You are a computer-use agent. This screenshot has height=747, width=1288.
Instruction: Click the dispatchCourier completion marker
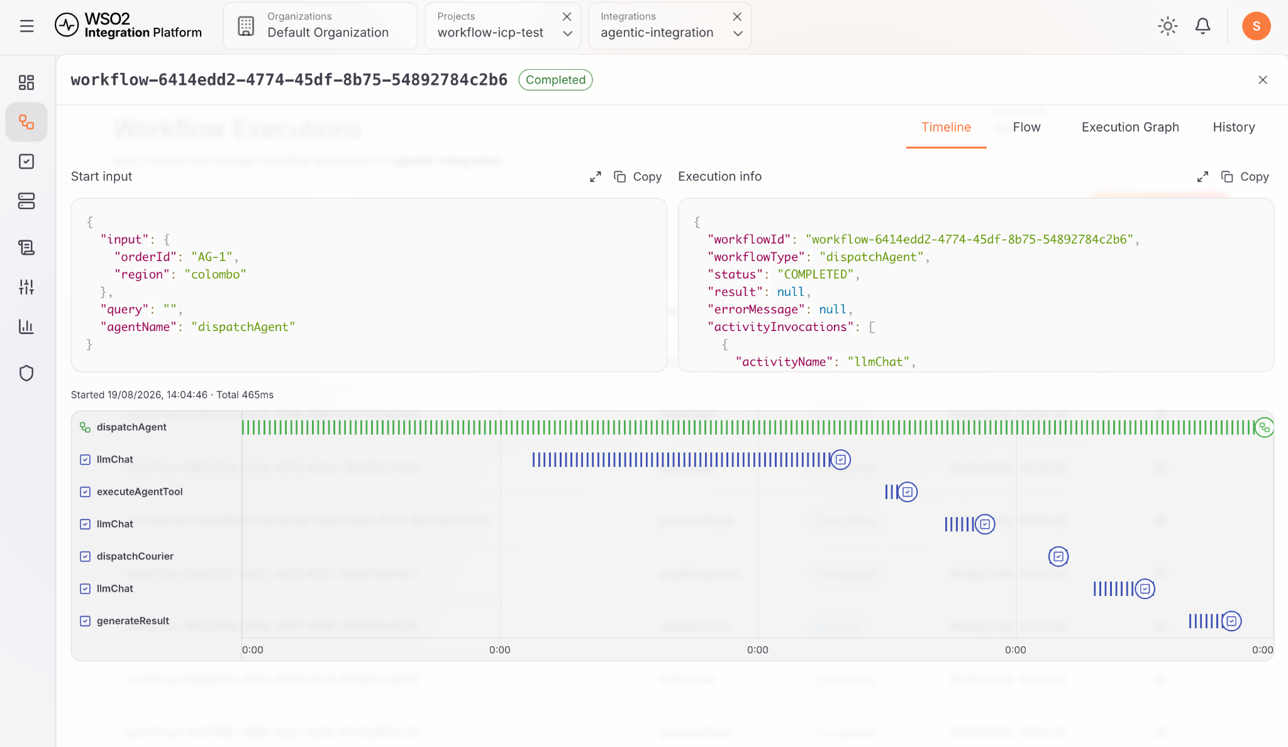[1058, 556]
